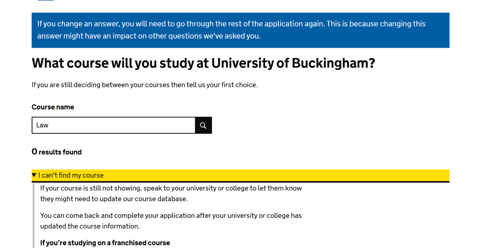Click the "You can come back" paragraph
This screenshot has height=248, width=488.
coord(171,221)
